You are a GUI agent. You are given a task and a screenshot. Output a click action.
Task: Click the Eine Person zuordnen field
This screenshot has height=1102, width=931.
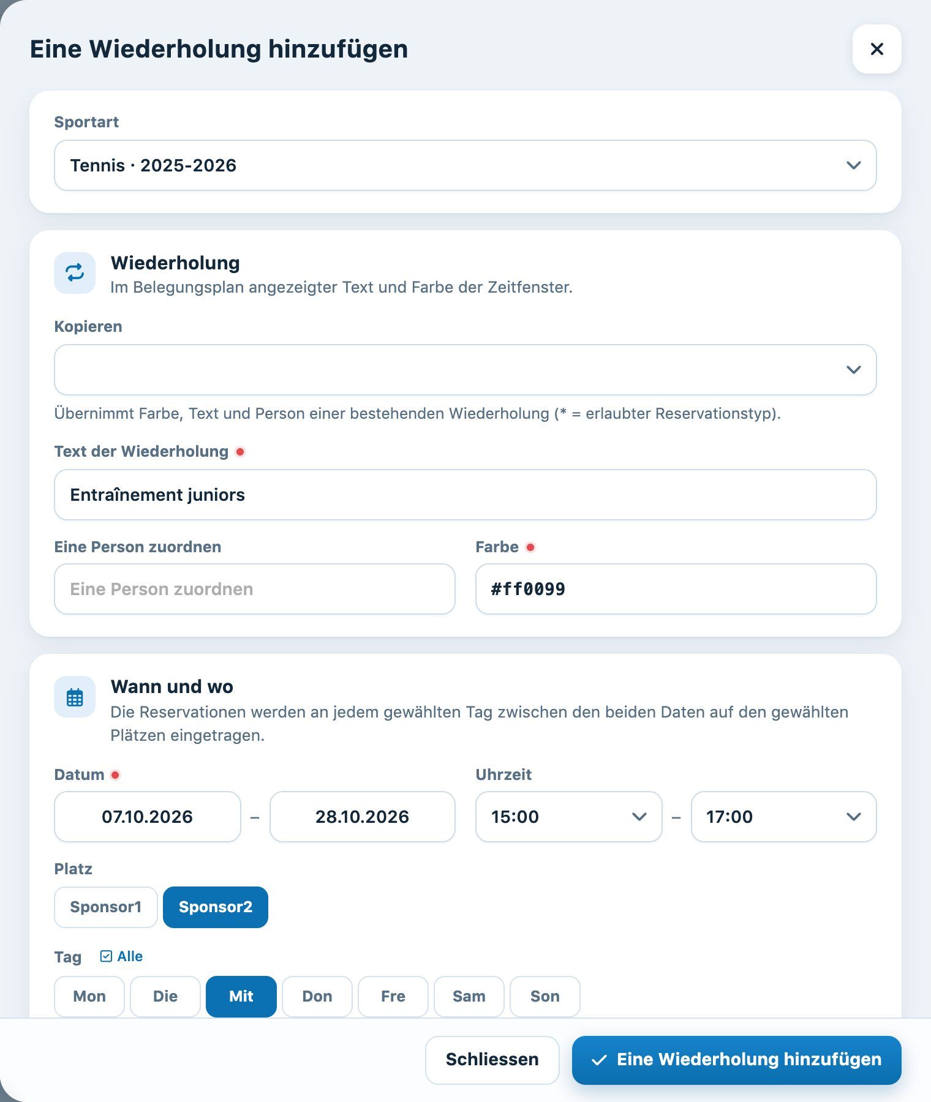255,589
